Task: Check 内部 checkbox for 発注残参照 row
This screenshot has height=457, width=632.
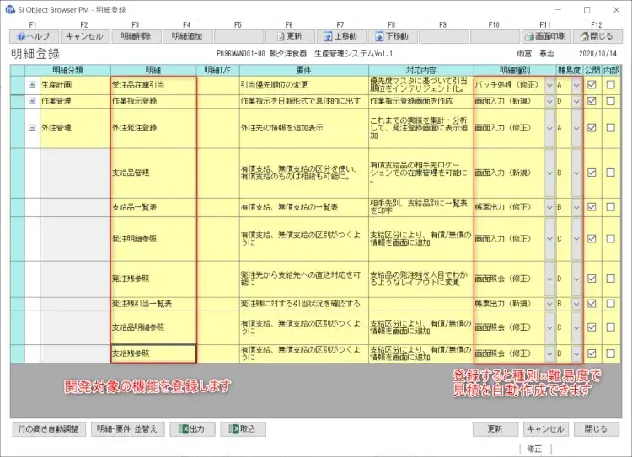Action: [x=611, y=279]
